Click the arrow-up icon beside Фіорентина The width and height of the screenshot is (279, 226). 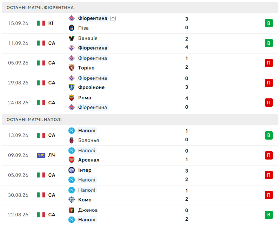113,18
